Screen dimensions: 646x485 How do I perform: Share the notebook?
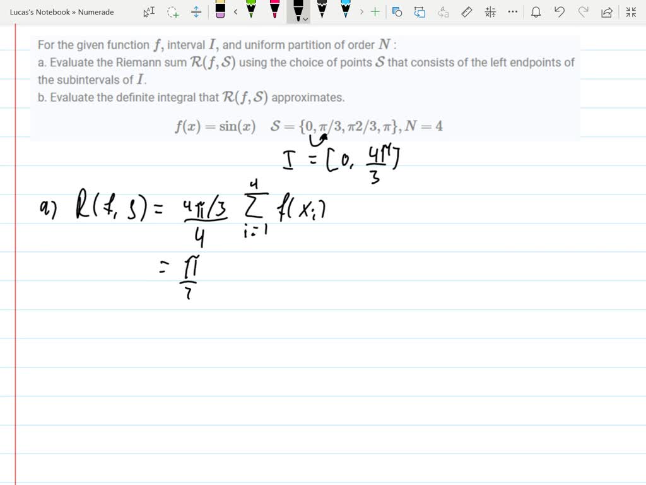(606, 11)
